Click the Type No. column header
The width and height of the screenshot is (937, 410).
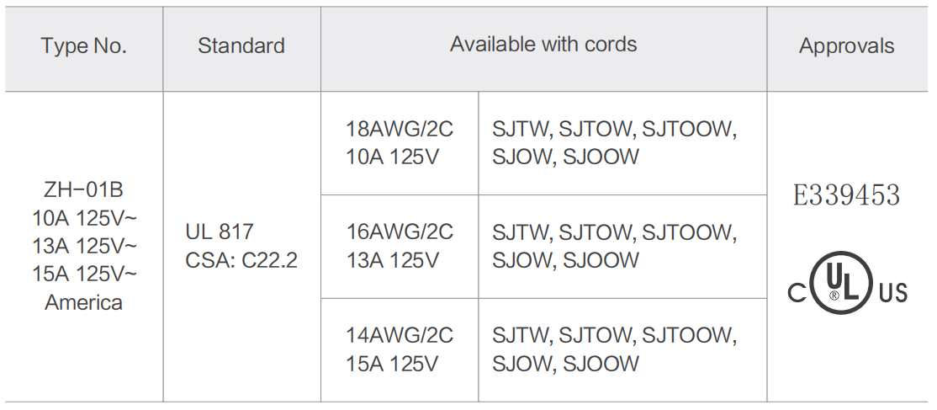(x=83, y=46)
